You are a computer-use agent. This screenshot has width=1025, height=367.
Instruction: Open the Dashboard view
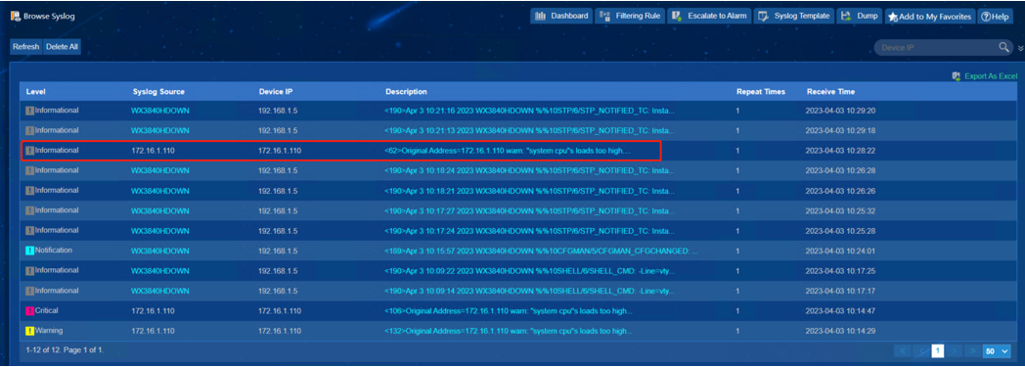[x=560, y=16]
